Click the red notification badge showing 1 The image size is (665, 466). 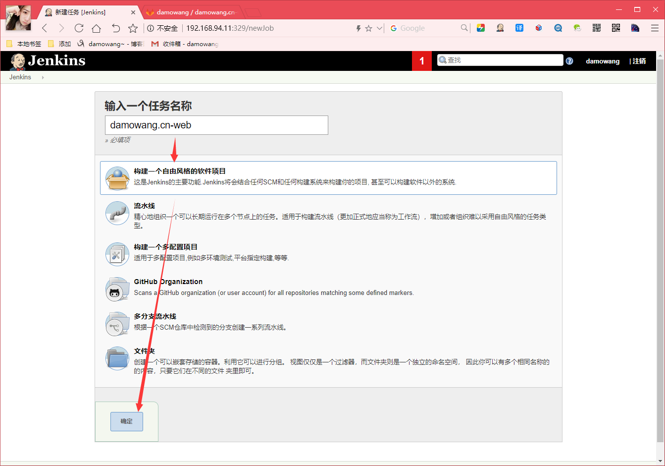[422, 61]
